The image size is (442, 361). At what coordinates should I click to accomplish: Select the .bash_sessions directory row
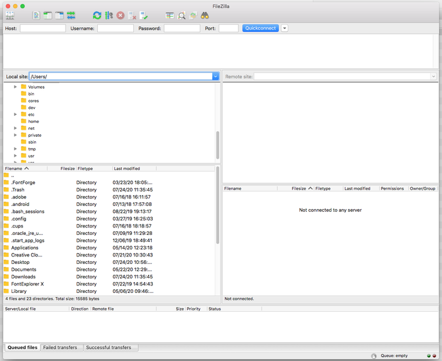click(x=109, y=212)
